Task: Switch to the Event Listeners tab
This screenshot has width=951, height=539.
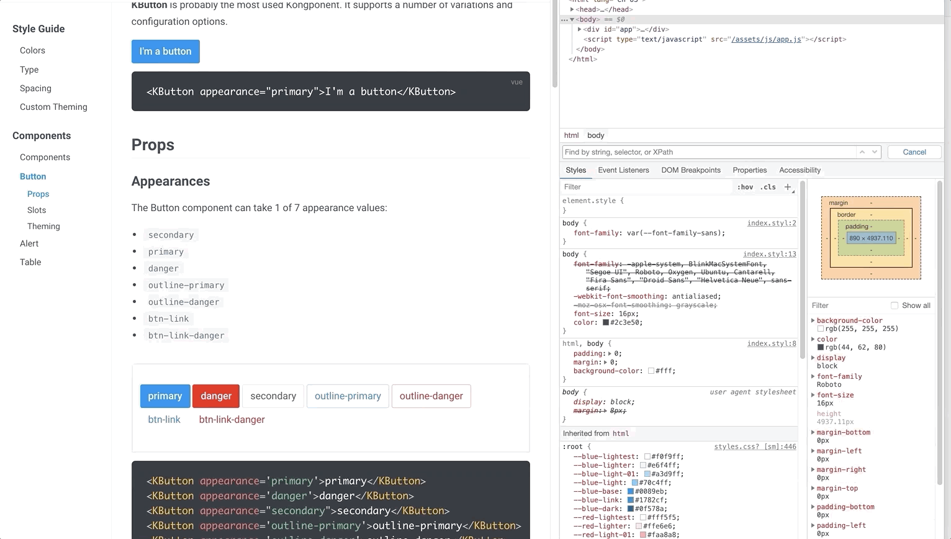Action: pyautogui.click(x=623, y=170)
